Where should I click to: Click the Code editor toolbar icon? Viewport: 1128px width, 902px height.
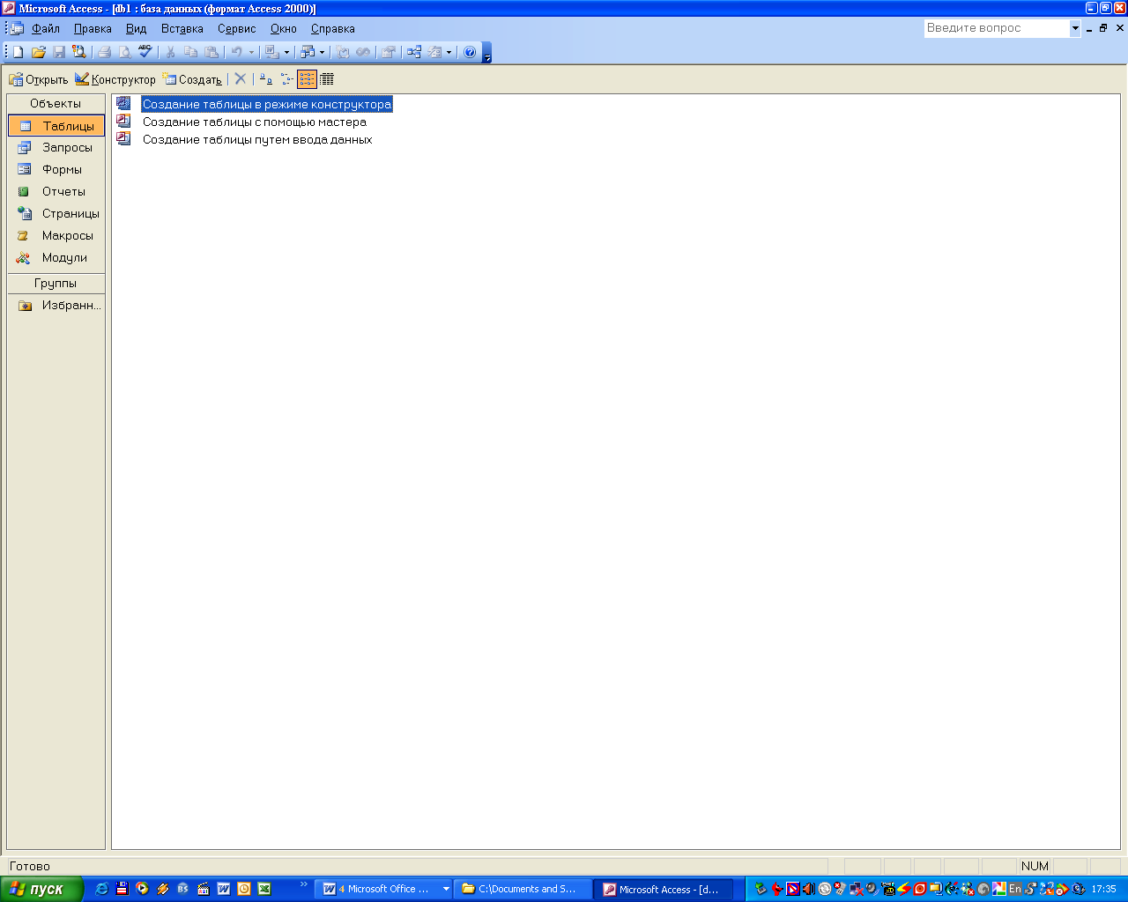[x=343, y=52]
